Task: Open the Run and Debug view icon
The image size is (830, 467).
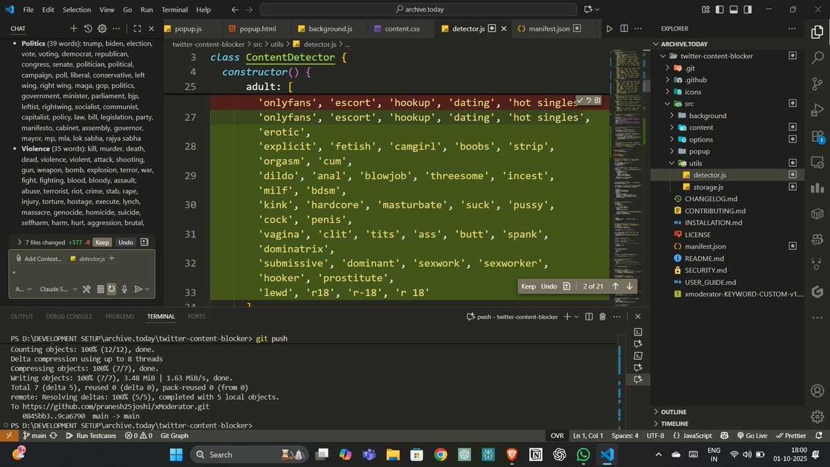Action: coord(817,110)
